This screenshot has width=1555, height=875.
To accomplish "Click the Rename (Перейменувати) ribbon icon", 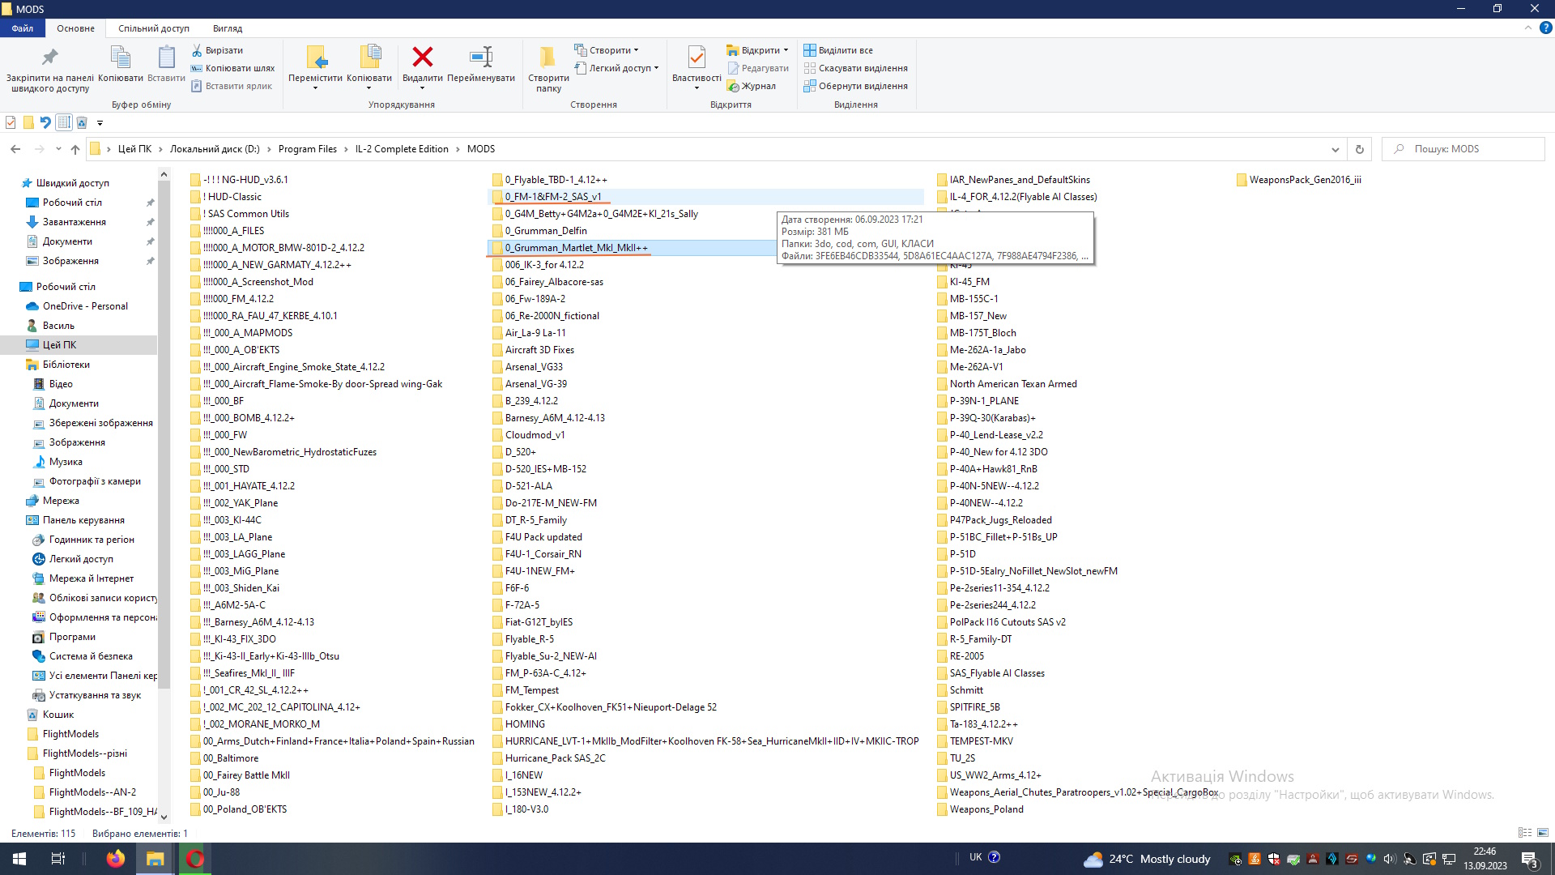I will [481, 57].
